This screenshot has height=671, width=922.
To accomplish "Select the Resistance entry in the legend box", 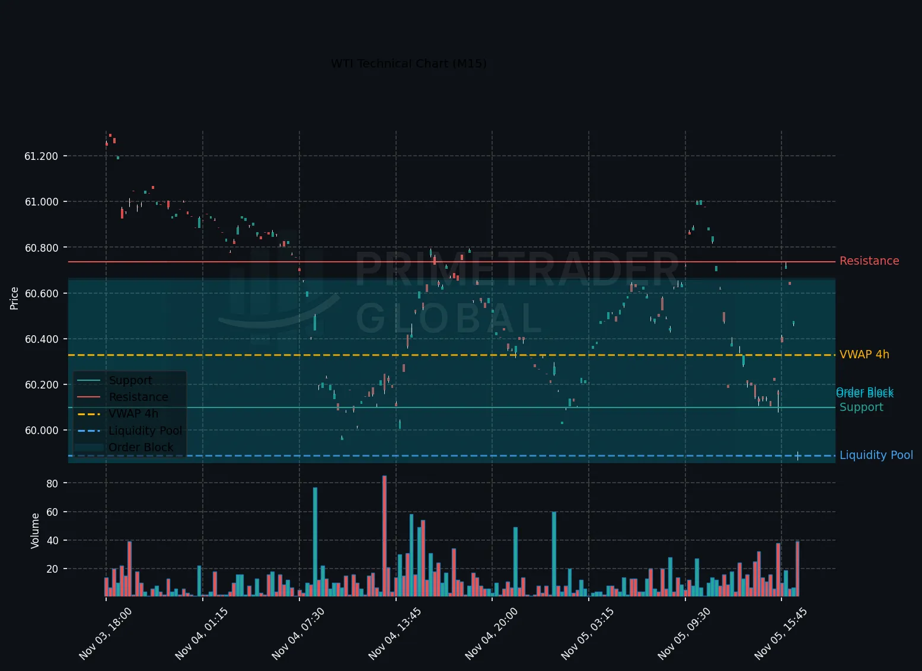I will 139,397.
